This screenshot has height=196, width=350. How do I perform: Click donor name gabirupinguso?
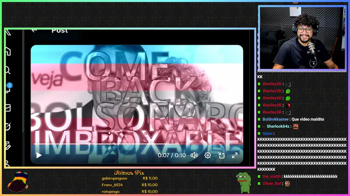(114, 178)
